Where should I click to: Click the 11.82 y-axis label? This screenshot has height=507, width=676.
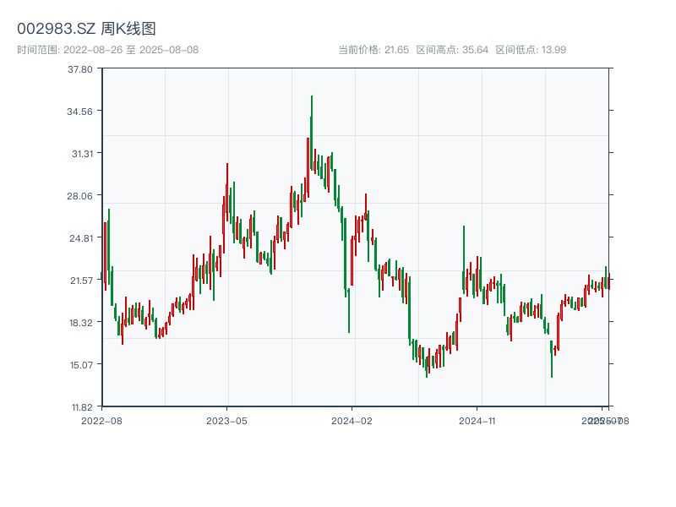pos(80,406)
